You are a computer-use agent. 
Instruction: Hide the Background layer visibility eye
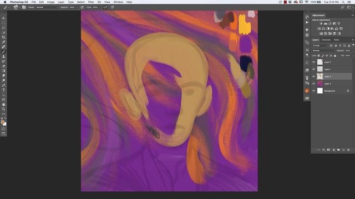pos(314,91)
